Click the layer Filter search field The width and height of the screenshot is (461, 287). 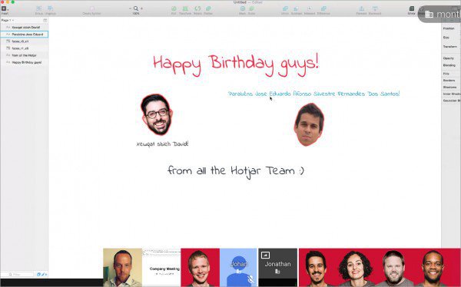click(x=18, y=275)
